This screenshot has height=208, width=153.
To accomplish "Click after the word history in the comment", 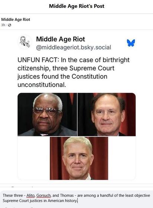I will pyautogui.click(x=77, y=201).
